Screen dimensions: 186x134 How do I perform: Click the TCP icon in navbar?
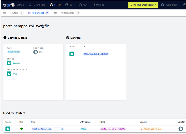point(67,5)
